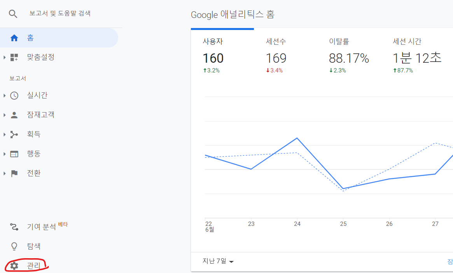Click the 전환 flag icon

click(14, 173)
